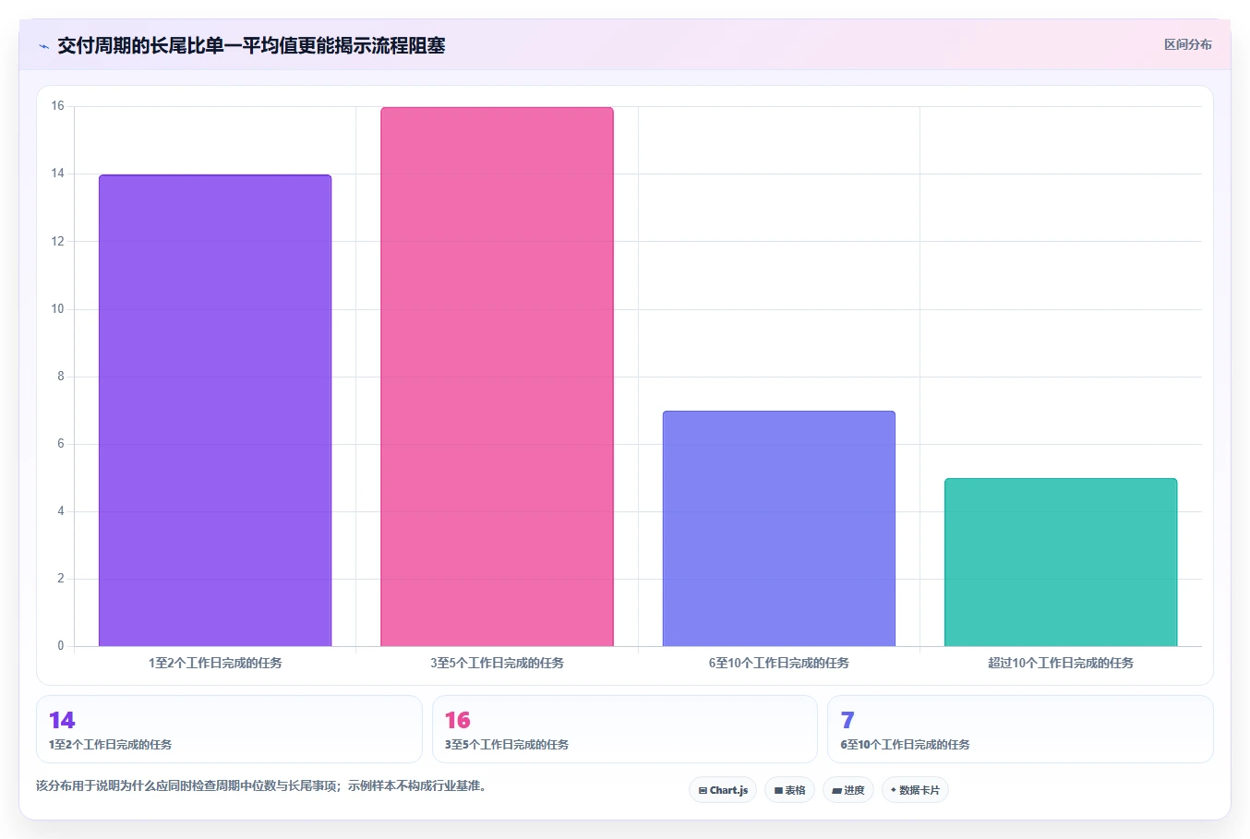
Task: Select the 表格 tag chip
Action: coord(789,790)
